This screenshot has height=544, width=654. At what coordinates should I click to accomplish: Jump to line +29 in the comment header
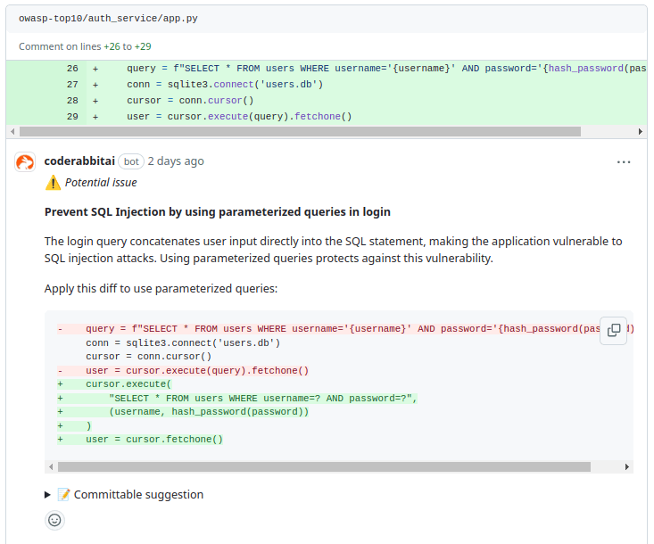[x=143, y=46]
